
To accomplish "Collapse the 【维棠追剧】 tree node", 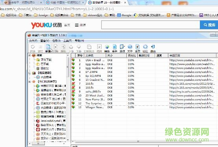I will click(x=30, y=73).
